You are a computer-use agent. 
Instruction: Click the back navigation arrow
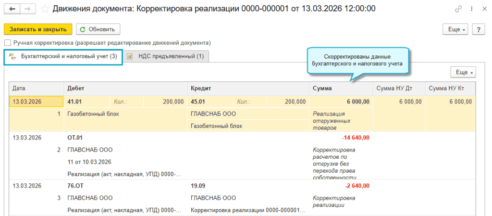[12, 9]
